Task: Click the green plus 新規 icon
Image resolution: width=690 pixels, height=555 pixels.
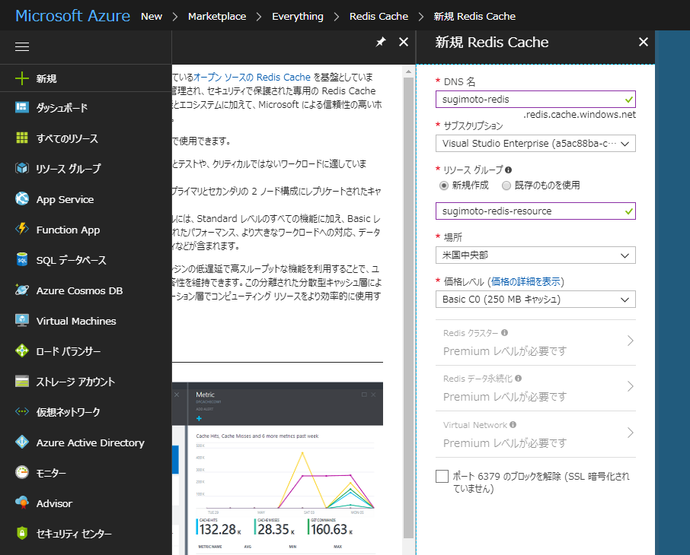Action: 22,78
